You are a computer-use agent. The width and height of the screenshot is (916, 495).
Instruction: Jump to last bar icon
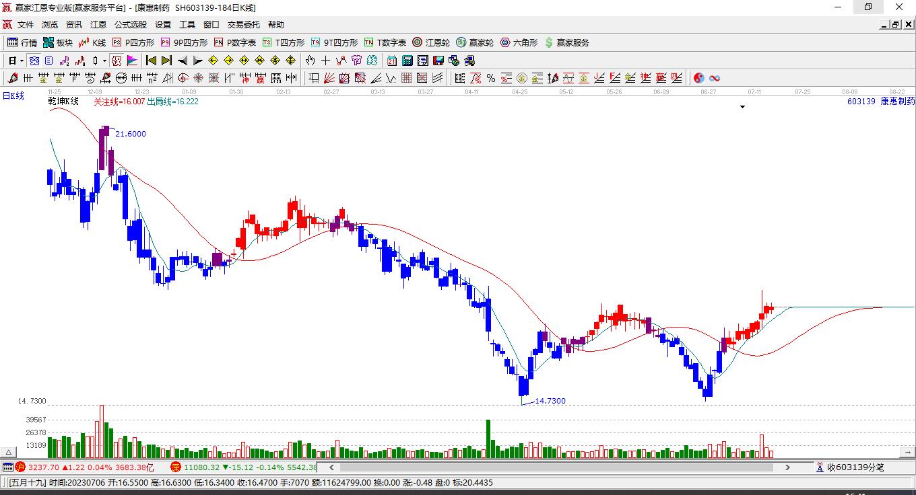166,61
